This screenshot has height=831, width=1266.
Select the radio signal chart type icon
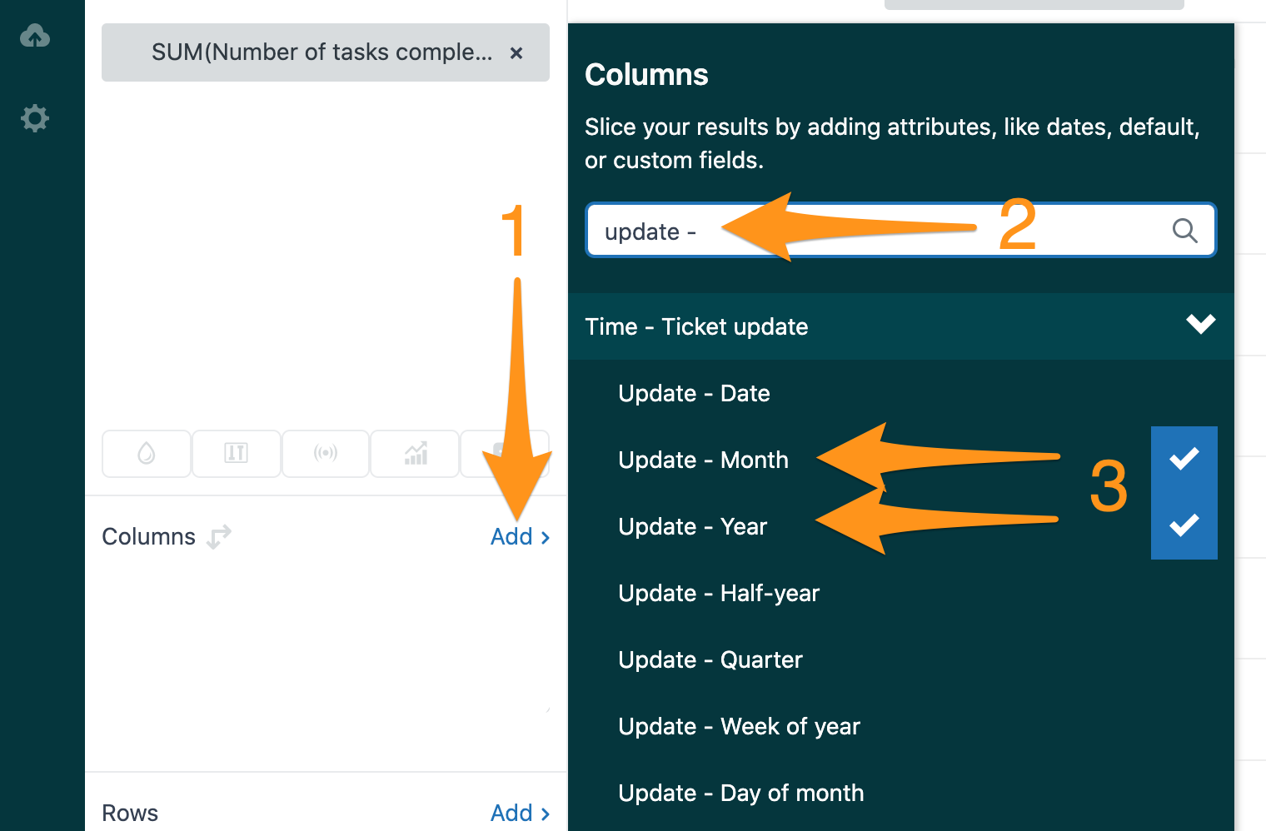coord(325,453)
